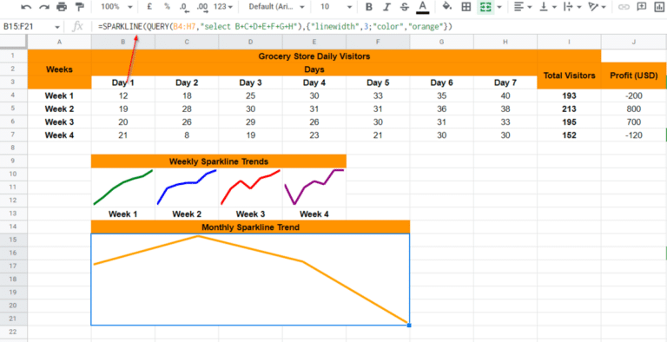Select column J header
667x342 pixels.
tap(634, 42)
